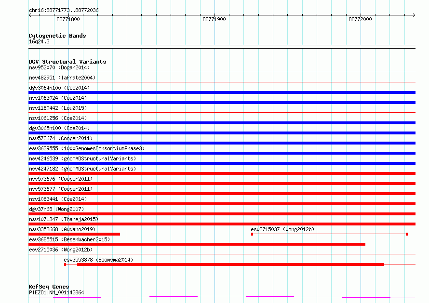
Task: Click the red bar under nsv1063441
Action: pyautogui.click(x=222, y=204)
